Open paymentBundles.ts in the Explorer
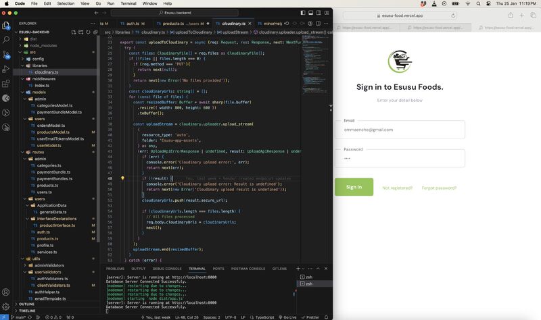 coord(55,179)
